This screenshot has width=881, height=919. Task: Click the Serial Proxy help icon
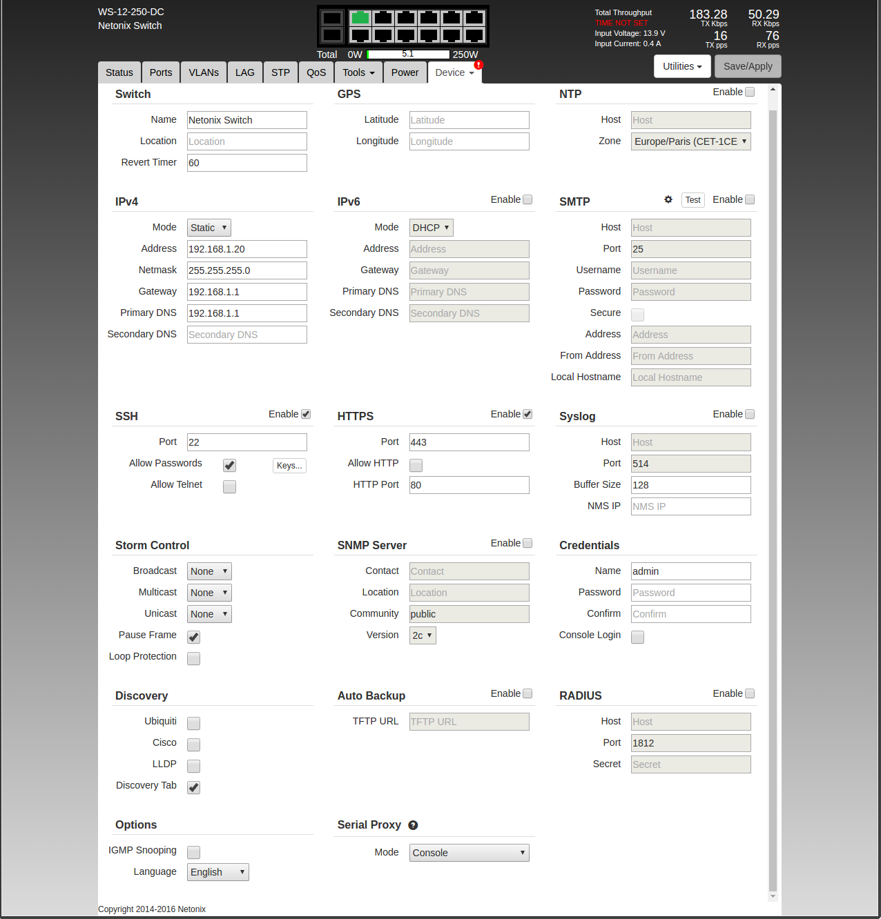[x=413, y=825]
